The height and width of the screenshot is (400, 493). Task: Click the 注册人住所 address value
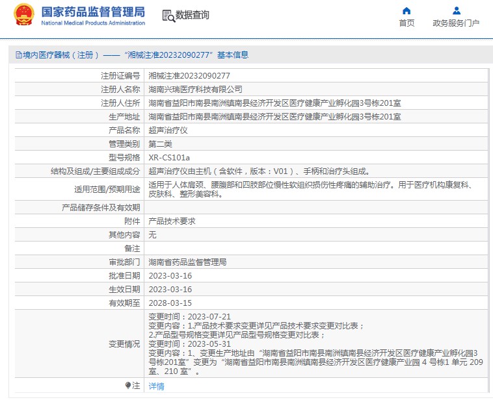point(274,103)
